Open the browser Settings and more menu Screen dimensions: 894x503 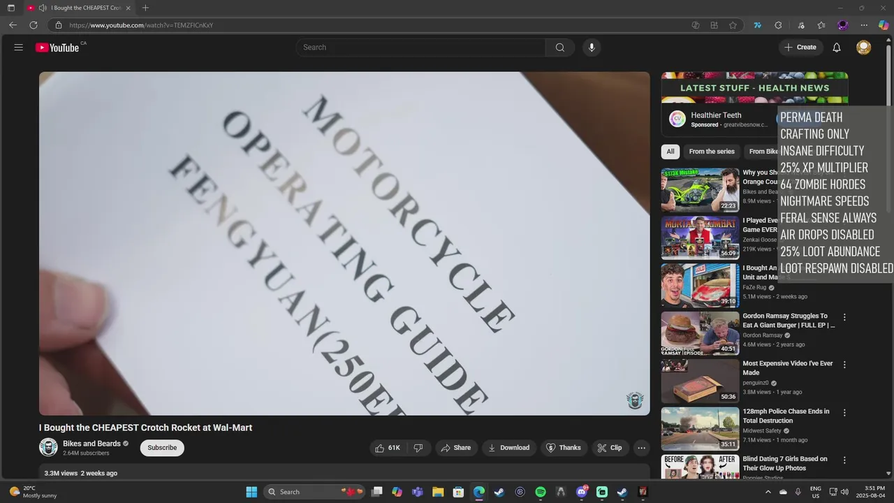coord(864,25)
